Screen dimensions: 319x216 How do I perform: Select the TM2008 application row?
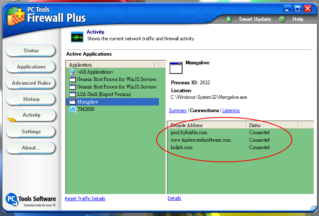[x=112, y=109]
